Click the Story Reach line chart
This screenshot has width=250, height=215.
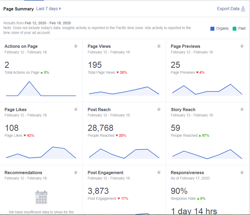point(207,154)
